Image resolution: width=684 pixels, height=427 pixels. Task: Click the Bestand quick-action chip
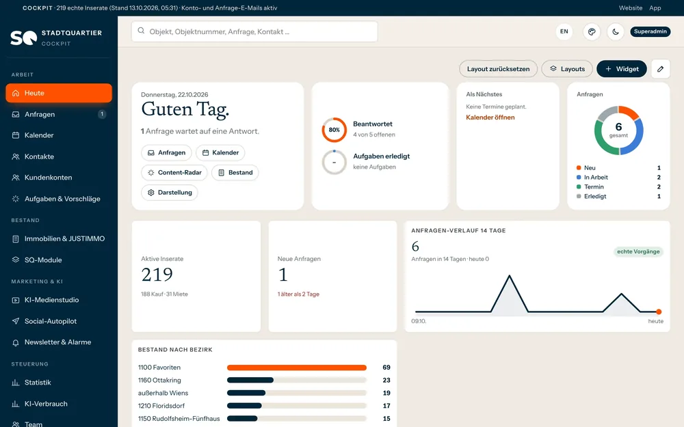(x=235, y=173)
